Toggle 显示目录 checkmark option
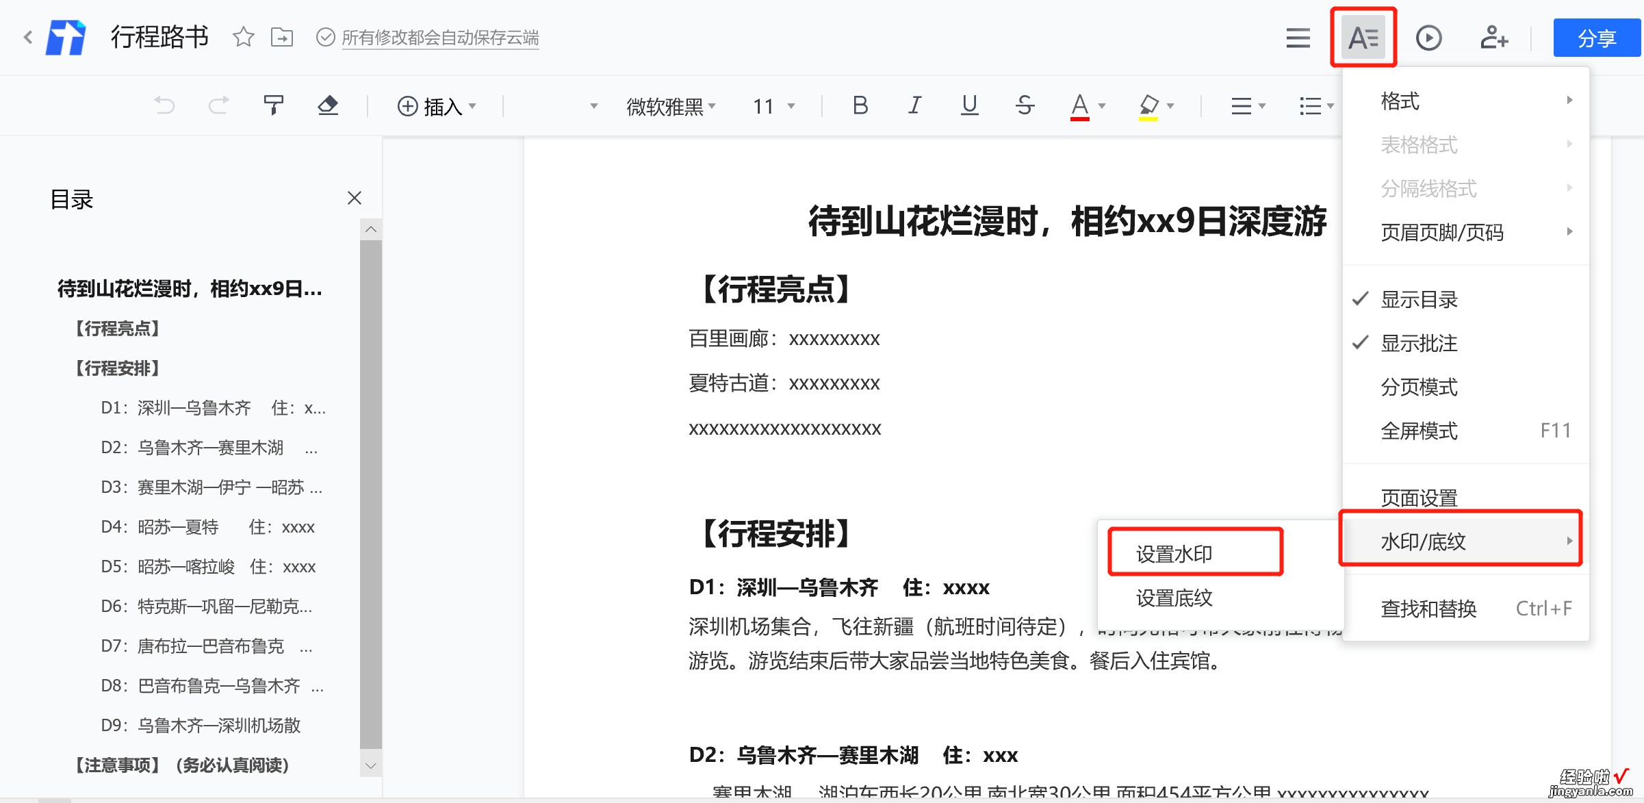 1465,299
